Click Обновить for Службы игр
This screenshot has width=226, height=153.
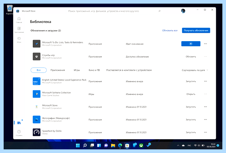pos(191,56)
